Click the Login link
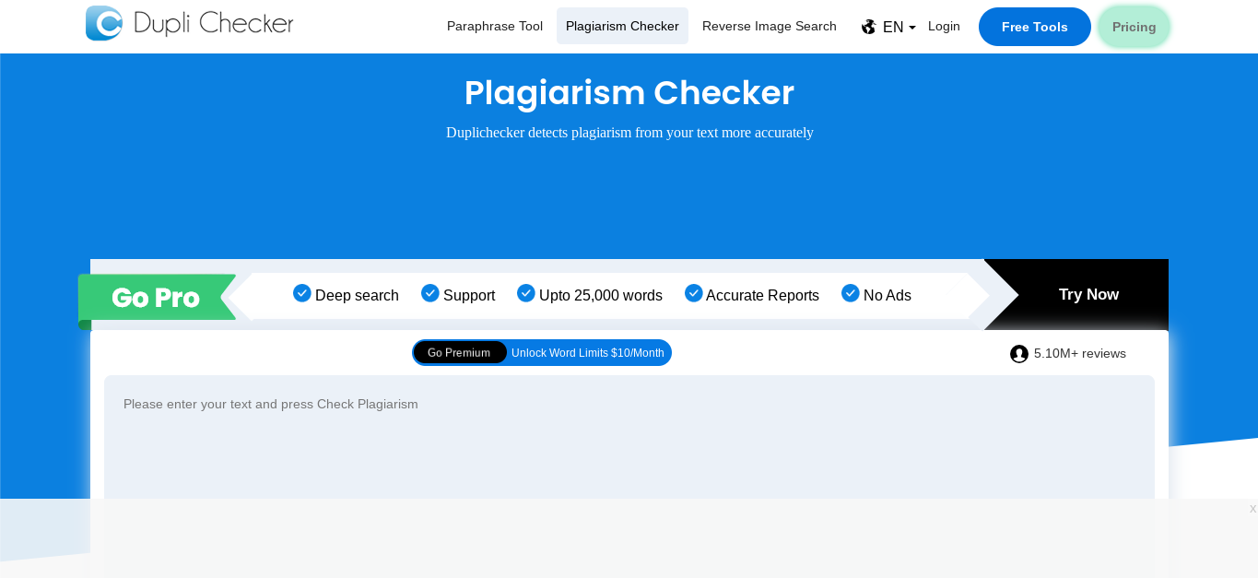The height and width of the screenshot is (578, 1258). click(944, 26)
